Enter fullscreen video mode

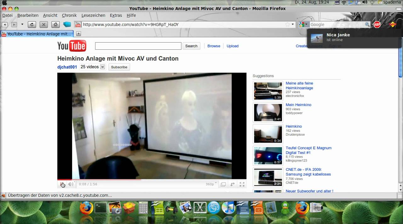[242, 184]
